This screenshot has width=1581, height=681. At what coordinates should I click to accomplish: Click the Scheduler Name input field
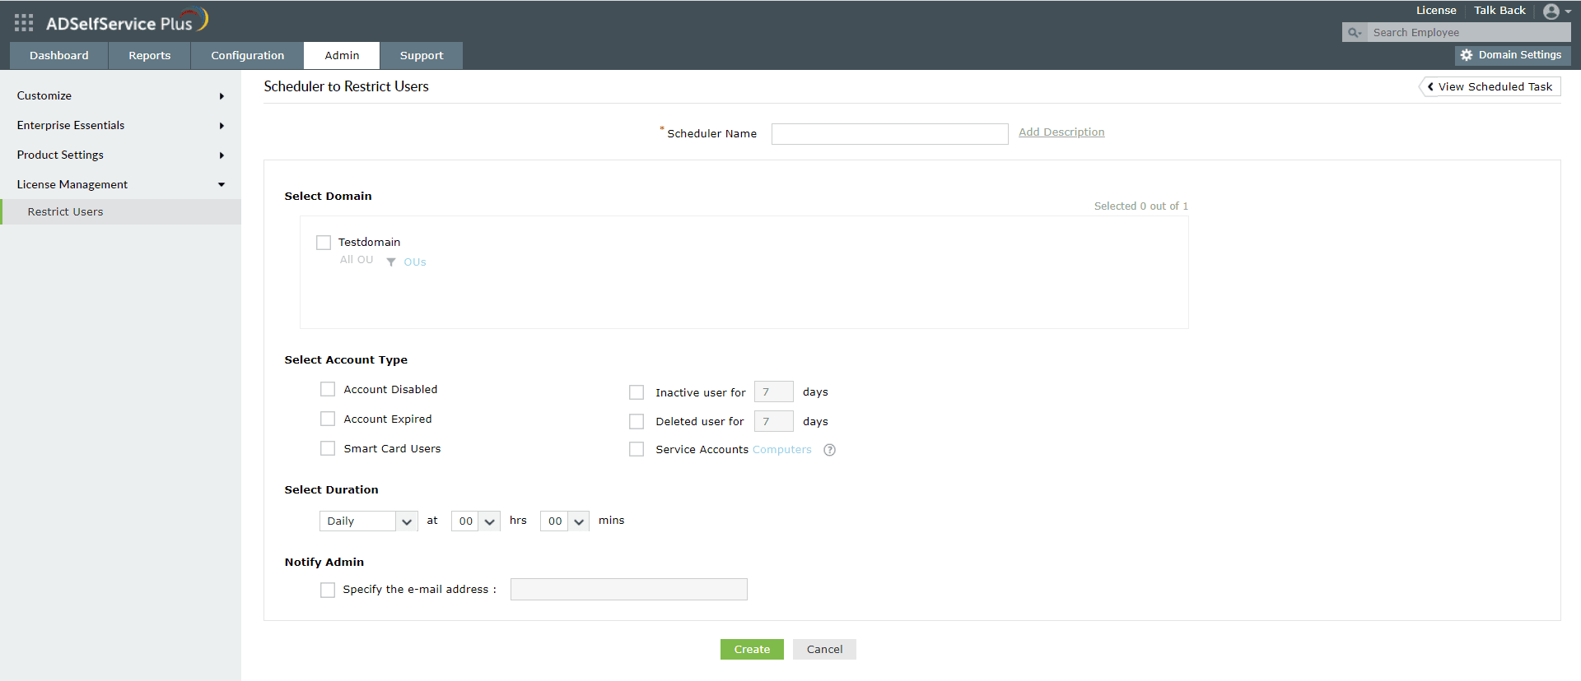[x=889, y=134]
